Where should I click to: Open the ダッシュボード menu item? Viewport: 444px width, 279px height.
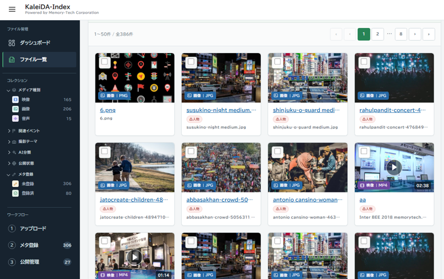pos(40,43)
